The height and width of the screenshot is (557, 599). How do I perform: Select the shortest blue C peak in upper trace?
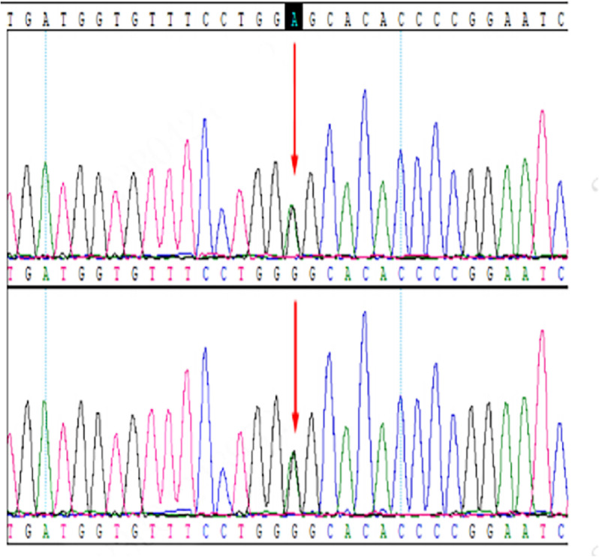pos(222,232)
